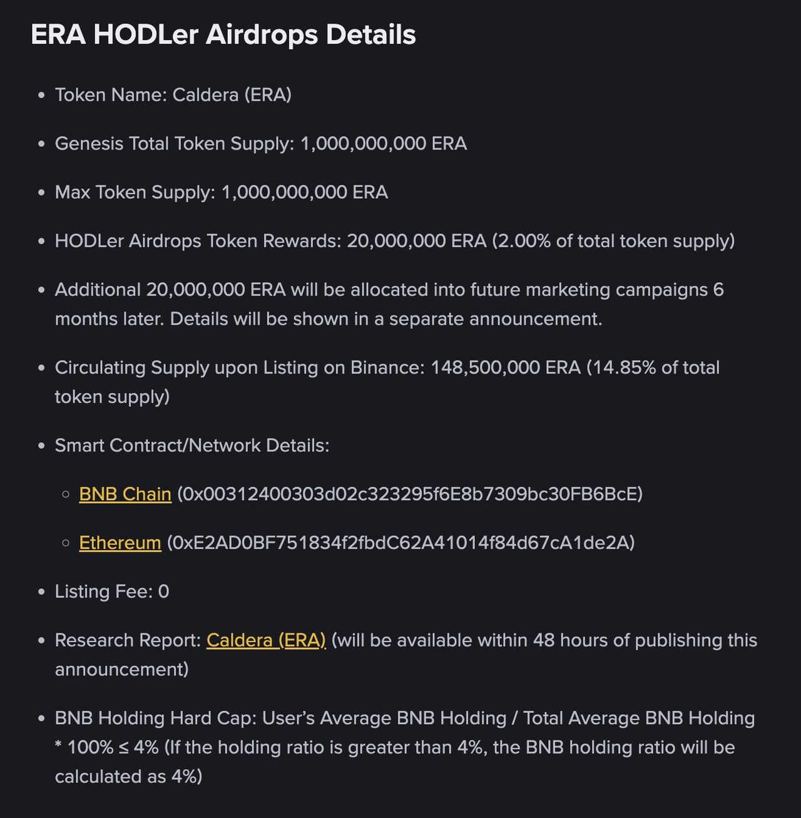Screen dimensions: 801x818
Task: Click the Ethereum contract address text
Action: click(400, 542)
